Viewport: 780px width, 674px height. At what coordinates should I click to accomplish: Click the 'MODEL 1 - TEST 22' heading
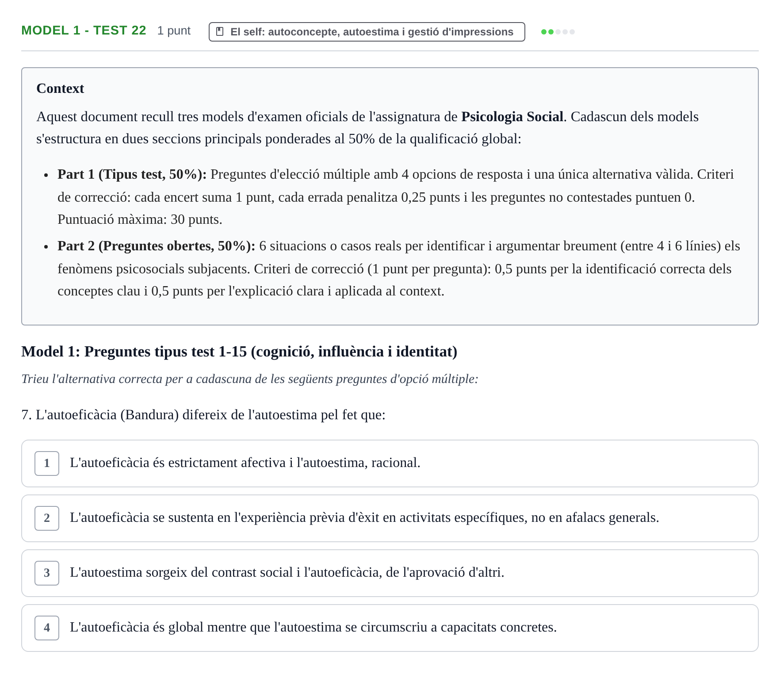click(84, 31)
